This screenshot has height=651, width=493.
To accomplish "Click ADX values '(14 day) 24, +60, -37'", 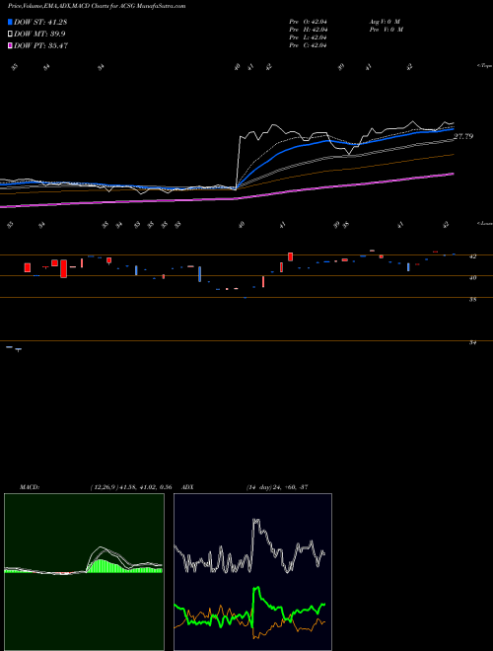I will point(277,487).
